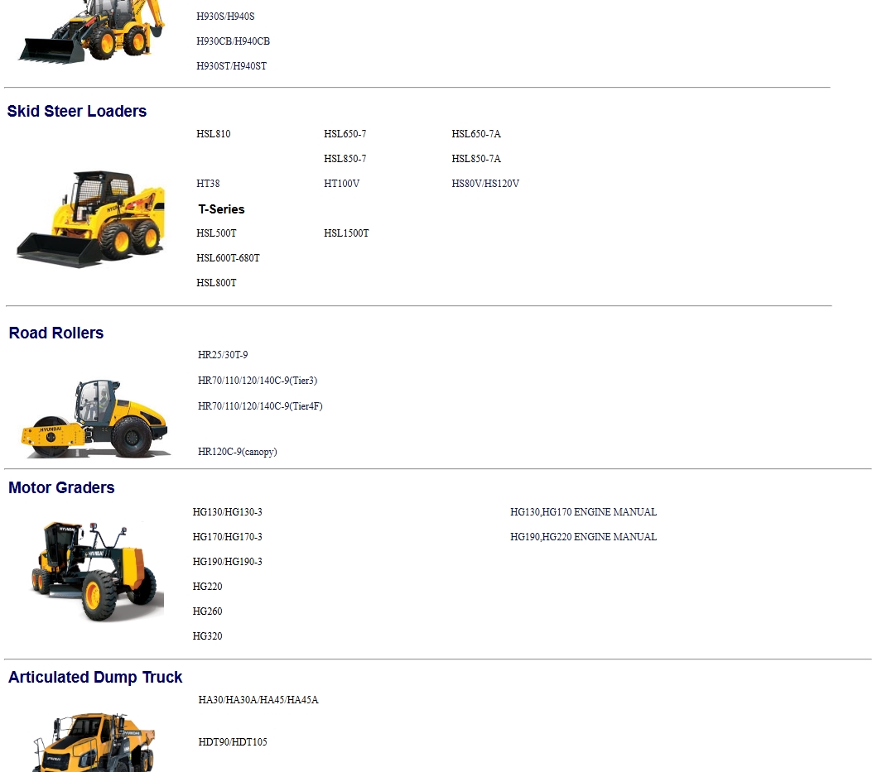Open the HSL650-7A manual link
Image resolution: width=882 pixels, height=772 pixels.
click(475, 133)
